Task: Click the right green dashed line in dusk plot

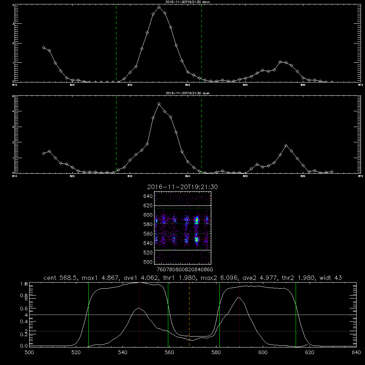Action: coord(201,135)
